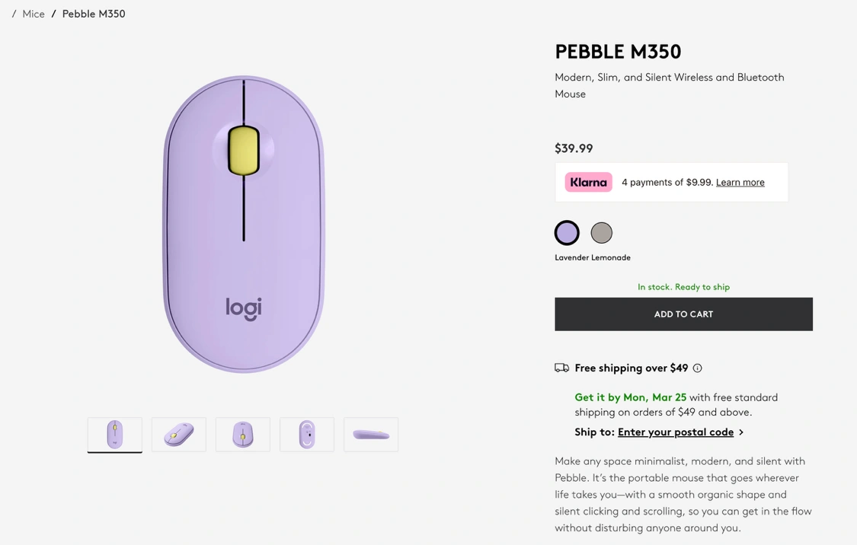Viewport: 857px width, 545px height.
Task: Click the main Pebble mouse product image
Action: tap(244, 225)
